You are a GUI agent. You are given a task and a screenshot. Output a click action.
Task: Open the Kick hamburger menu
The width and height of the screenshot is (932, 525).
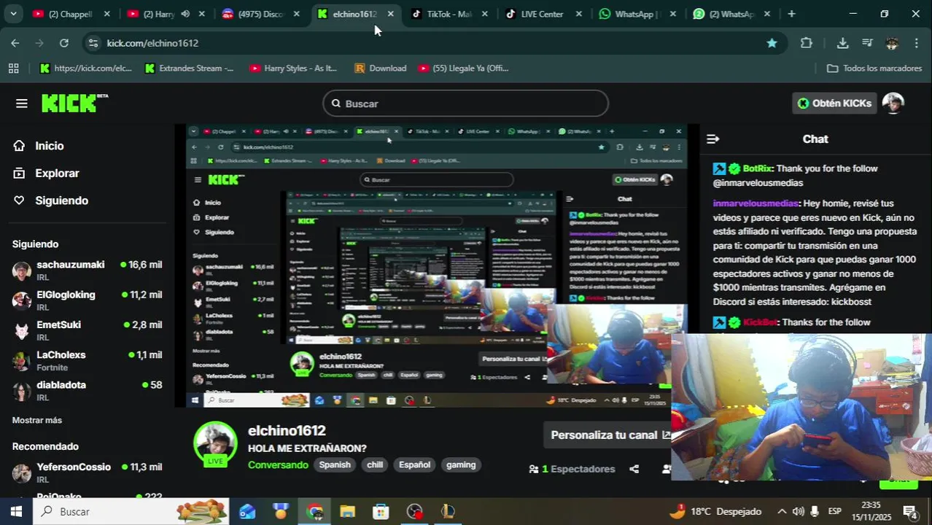[x=21, y=104]
